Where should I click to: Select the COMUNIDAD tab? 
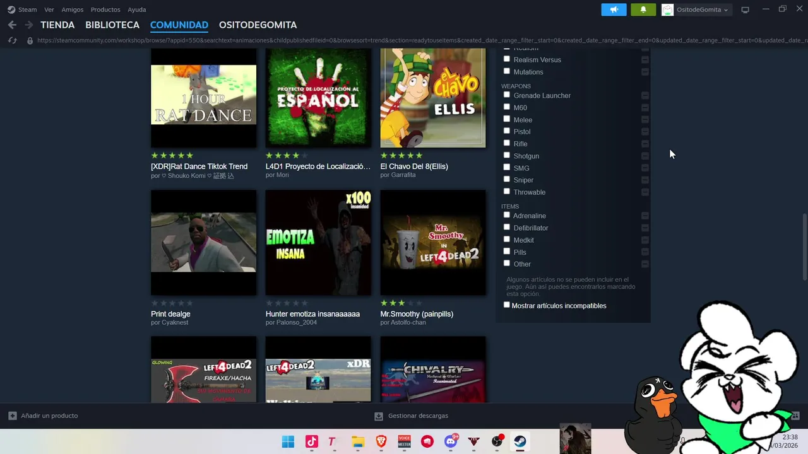pyautogui.click(x=179, y=25)
